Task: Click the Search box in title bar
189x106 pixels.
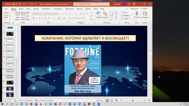Action: pos(91,4)
